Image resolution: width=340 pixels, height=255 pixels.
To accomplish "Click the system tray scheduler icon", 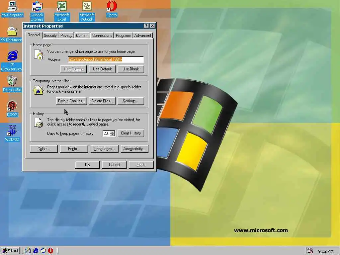I will (310, 251).
